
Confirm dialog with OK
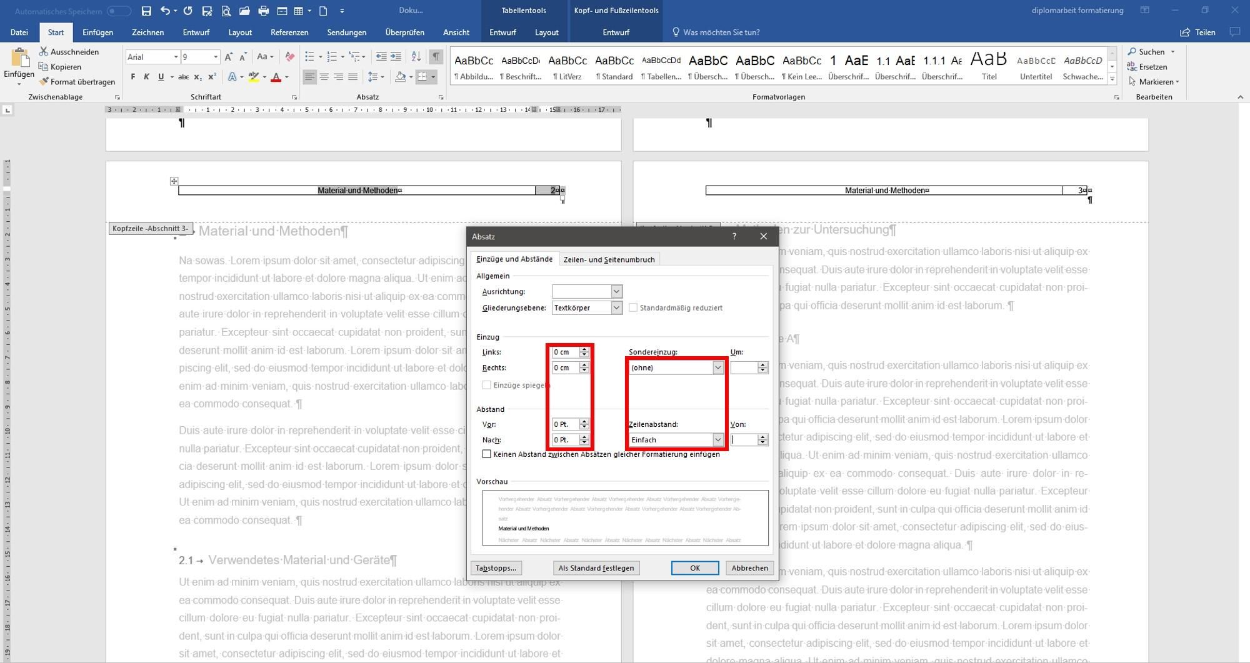[694, 568]
